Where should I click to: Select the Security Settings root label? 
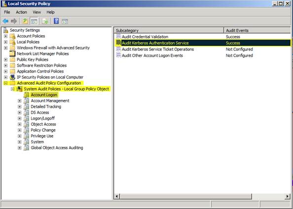(x=25, y=30)
